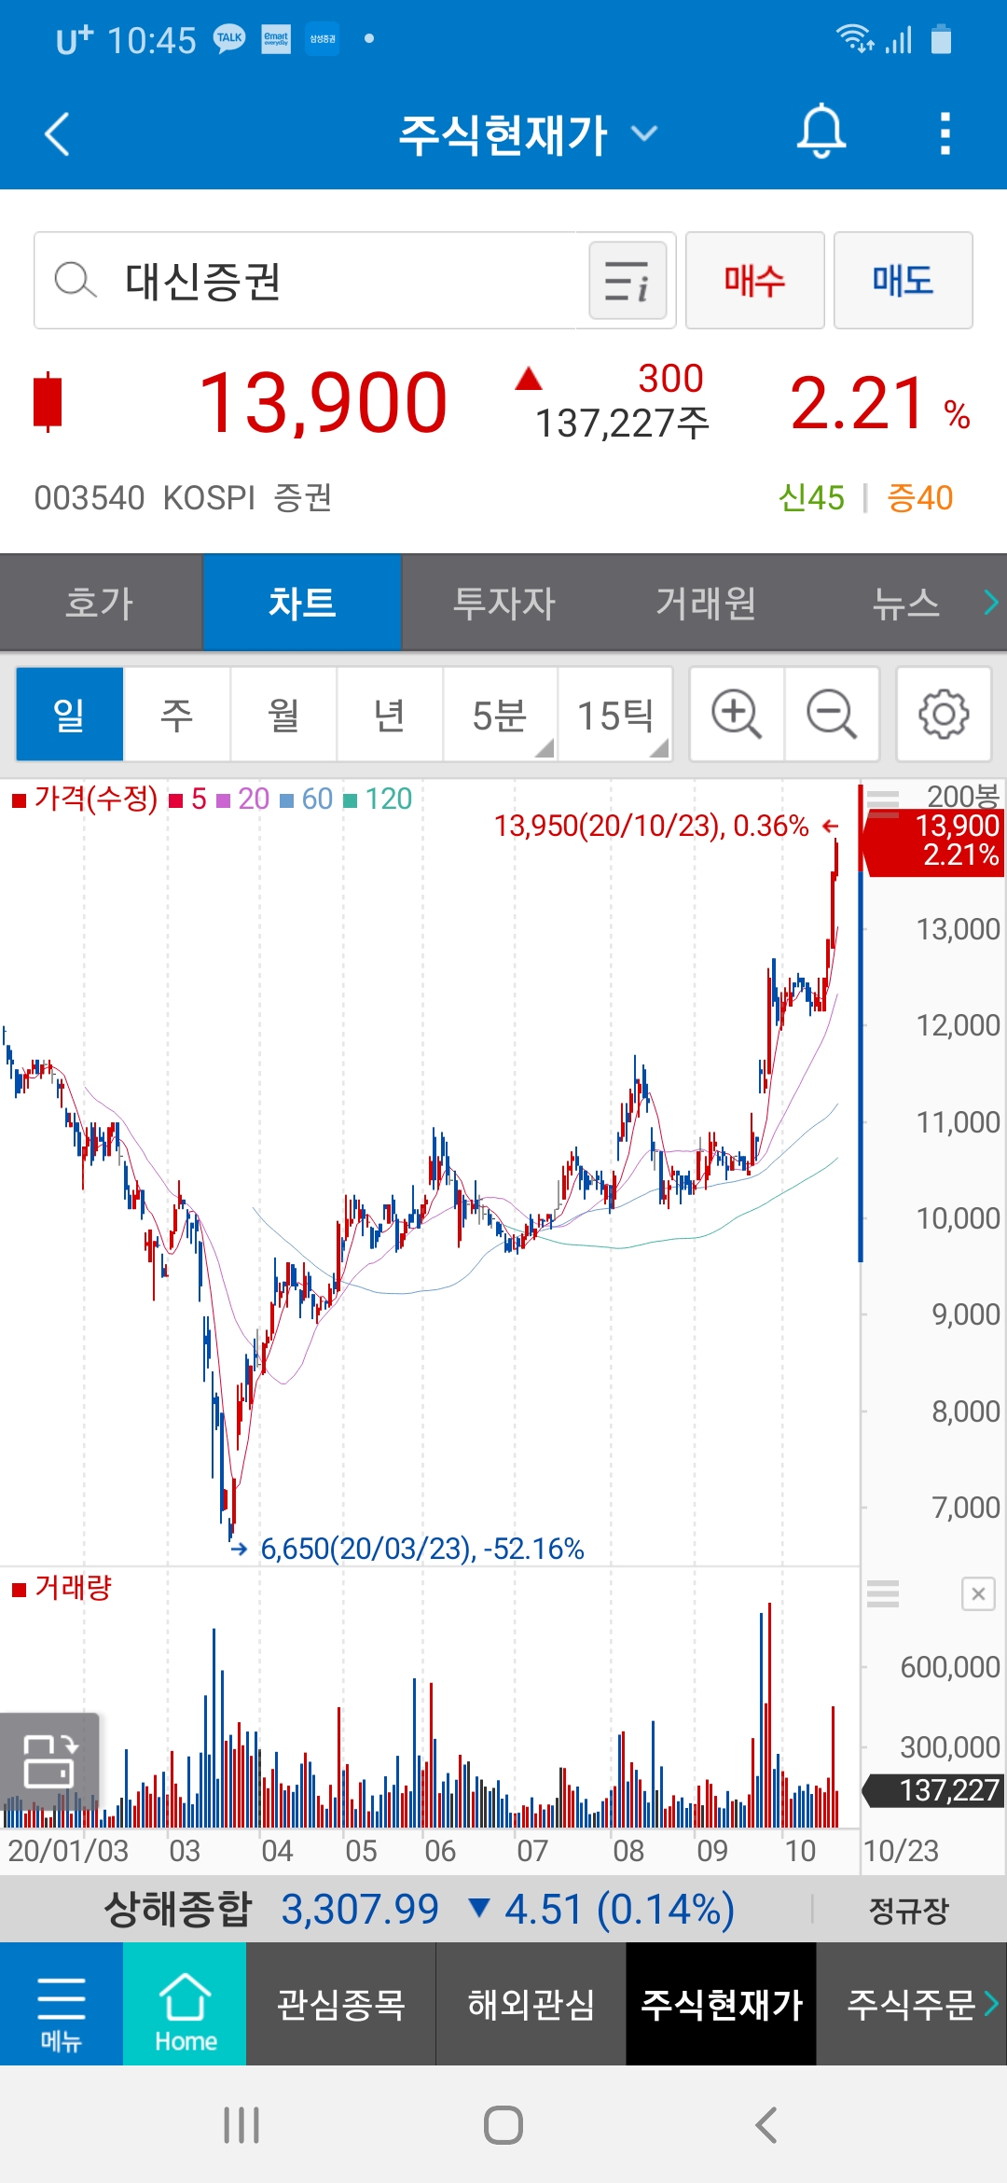The width and height of the screenshot is (1007, 2183).
Task: Open the 5분 minute interval dropdown
Action: pyautogui.click(x=501, y=715)
